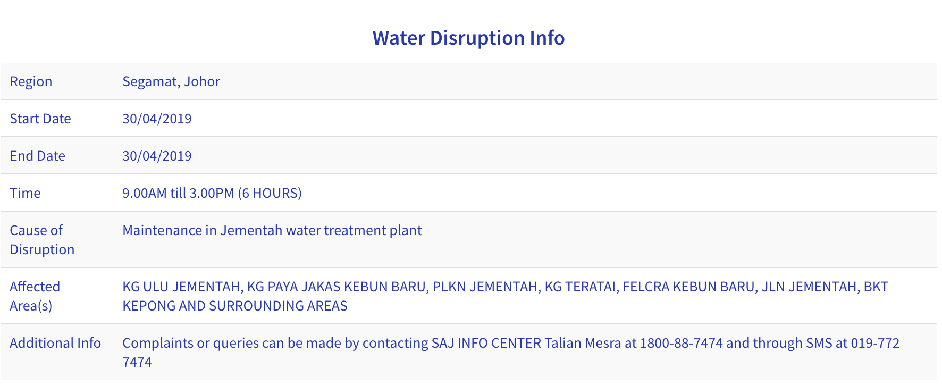Click the KEPONG AND SURROUNDING AREAS line
This screenshot has height=385, width=942.
point(235,306)
